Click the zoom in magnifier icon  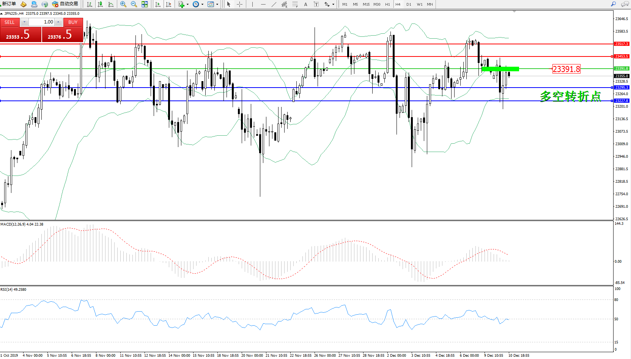point(123,4)
